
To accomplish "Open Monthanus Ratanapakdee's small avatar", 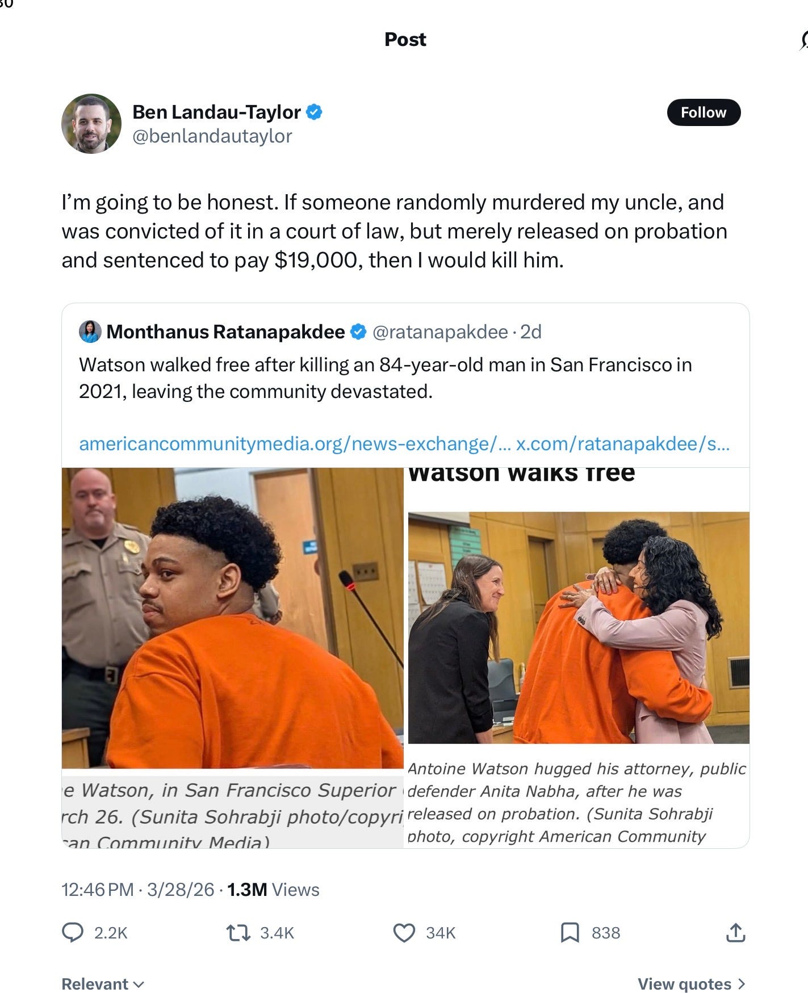I will click(90, 332).
